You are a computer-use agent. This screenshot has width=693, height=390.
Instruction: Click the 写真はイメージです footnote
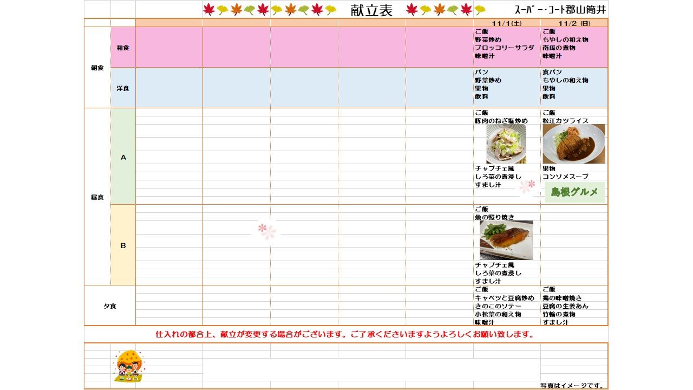point(572,386)
